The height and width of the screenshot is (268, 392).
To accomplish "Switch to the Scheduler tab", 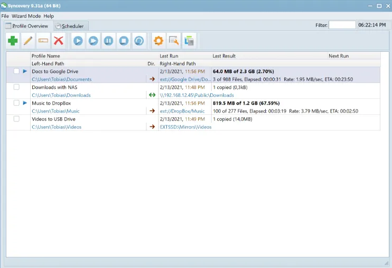I will 70,26.
